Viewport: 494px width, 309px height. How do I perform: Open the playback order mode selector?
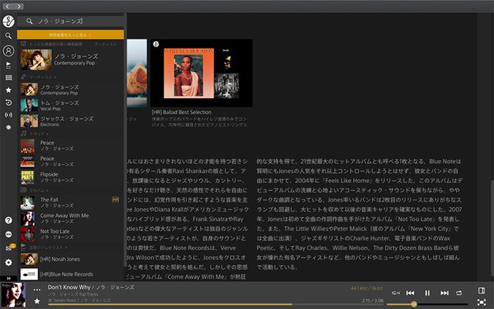point(395,293)
